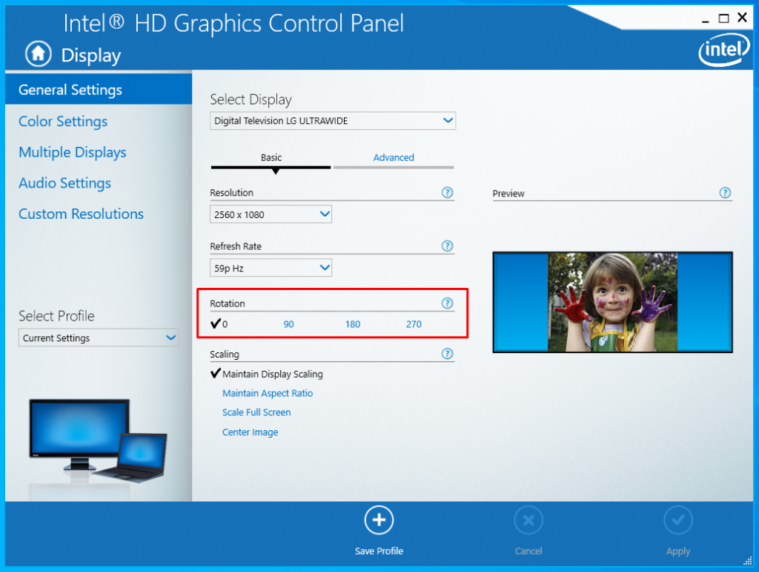
Task: Open help for Scaling
Action: (x=447, y=354)
